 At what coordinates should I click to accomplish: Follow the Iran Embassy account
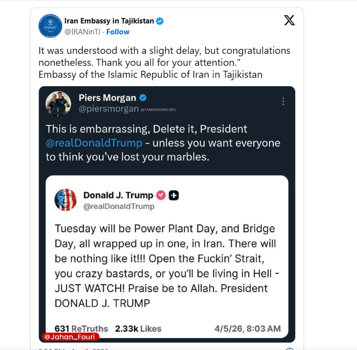pos(118,32)
